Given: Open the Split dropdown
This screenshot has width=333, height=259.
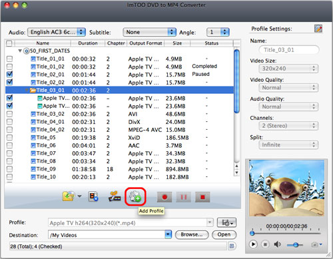Looking at the screenshot, I should pyautogui.click(x=288, y=145).
